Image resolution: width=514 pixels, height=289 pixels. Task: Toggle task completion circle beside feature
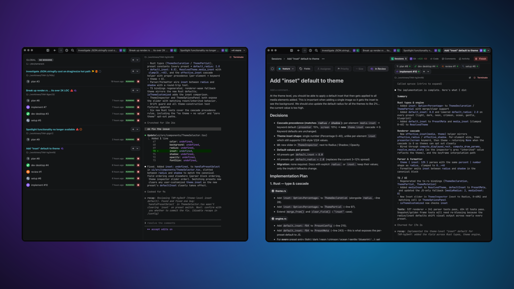coord(272,69)
